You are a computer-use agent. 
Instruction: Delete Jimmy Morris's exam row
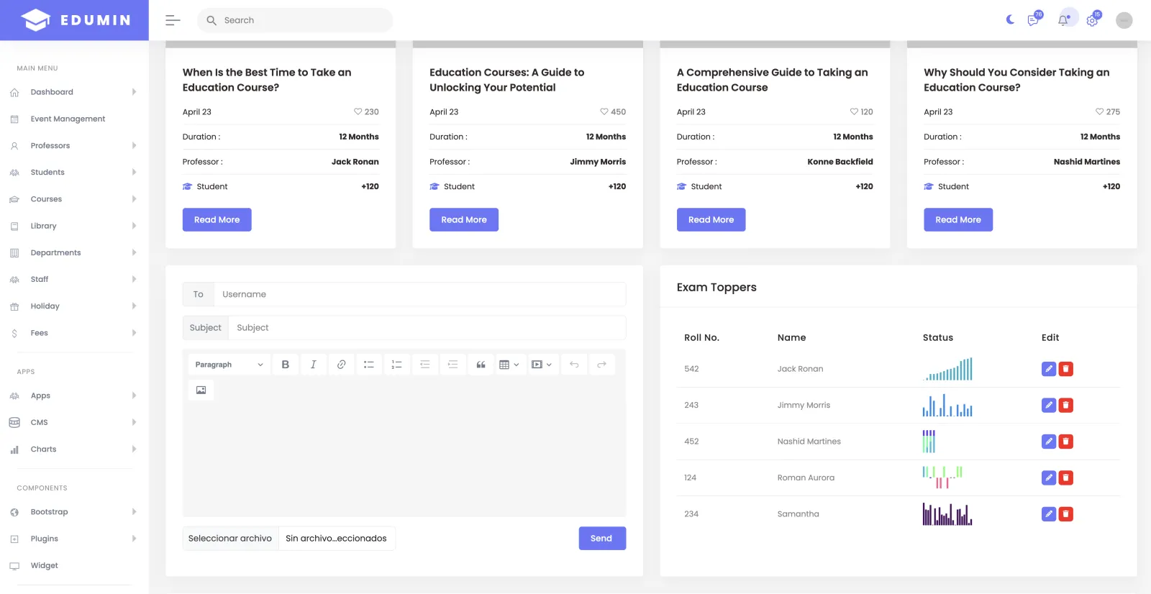[1066, 405]
